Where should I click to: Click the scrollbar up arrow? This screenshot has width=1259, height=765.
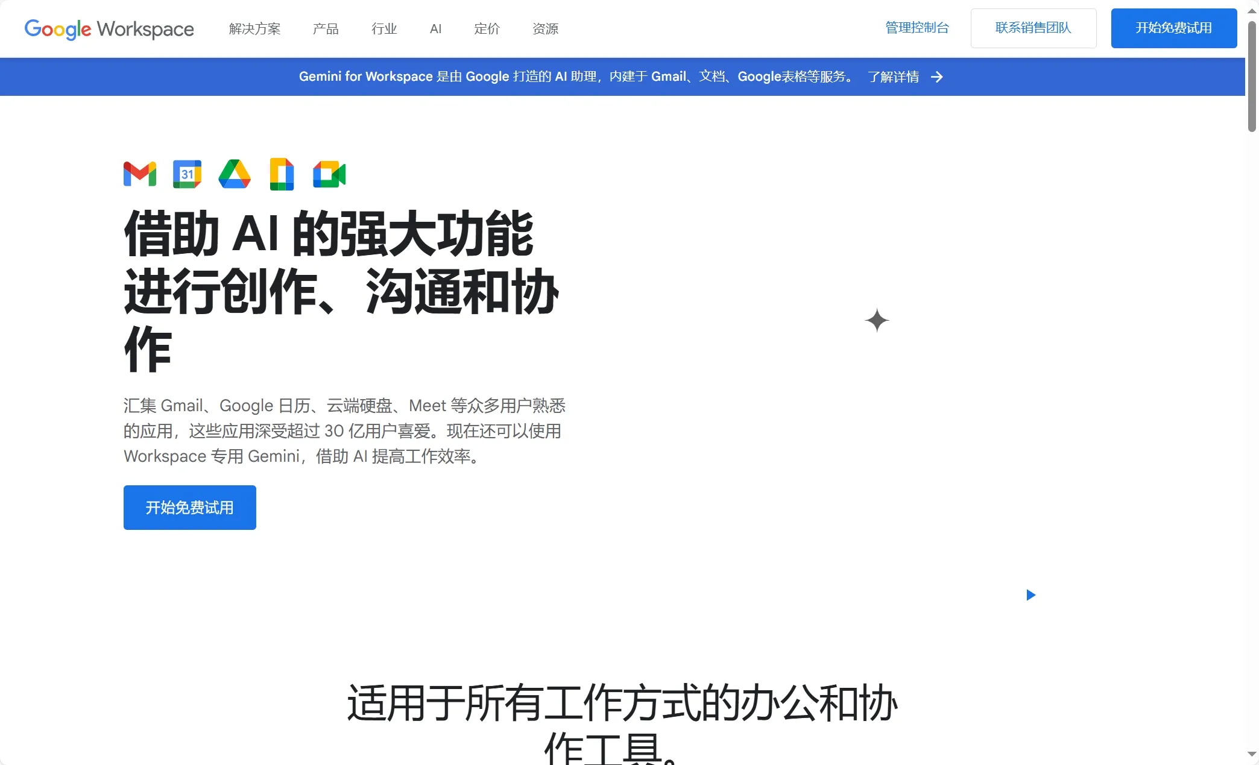(x=1252, y=10)
